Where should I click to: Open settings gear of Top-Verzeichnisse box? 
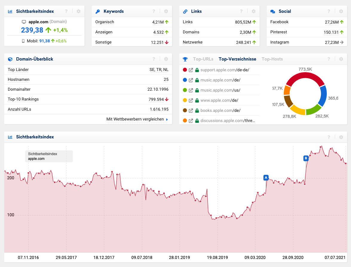click(341, 59)
